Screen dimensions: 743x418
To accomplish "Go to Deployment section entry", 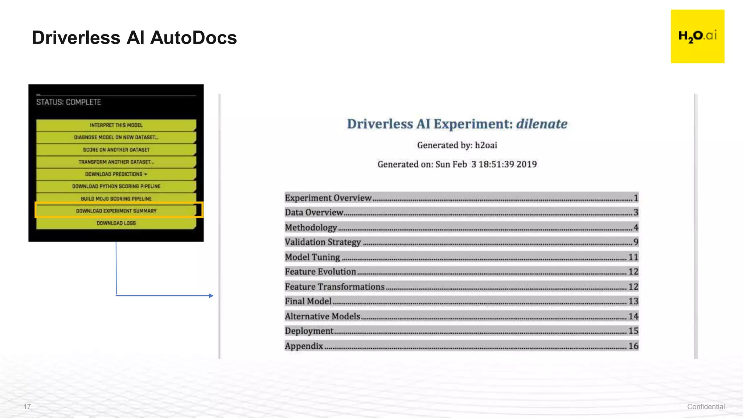I will point(461,331).
